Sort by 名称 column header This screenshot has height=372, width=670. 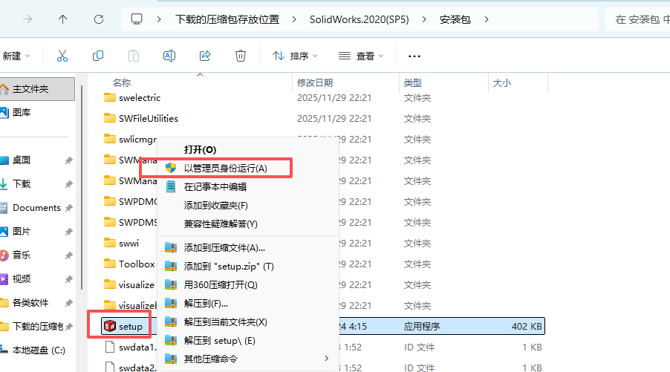pos(122,82)
